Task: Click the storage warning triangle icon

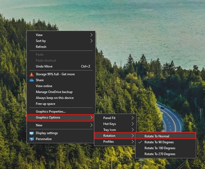Action: (31, 74)
